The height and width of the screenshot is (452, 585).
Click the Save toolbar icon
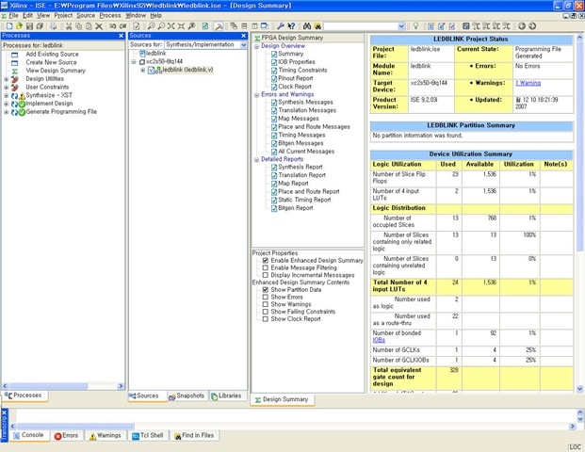tap(29, 25)
